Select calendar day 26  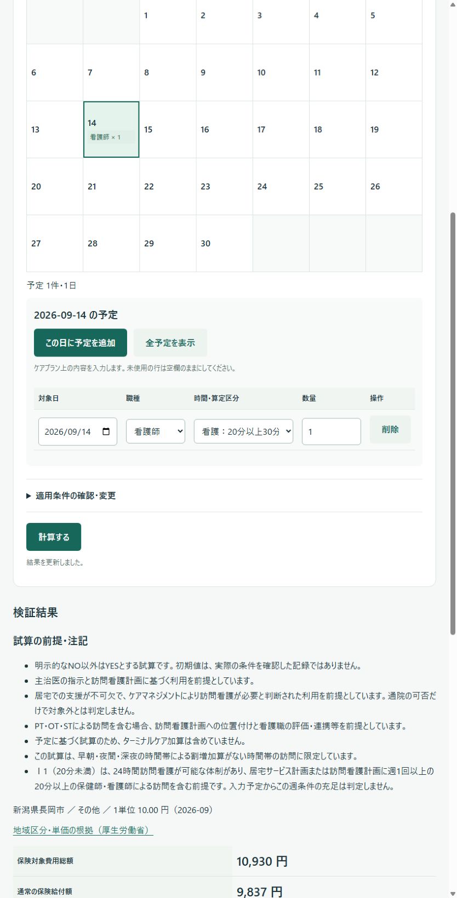coord(393,186)
